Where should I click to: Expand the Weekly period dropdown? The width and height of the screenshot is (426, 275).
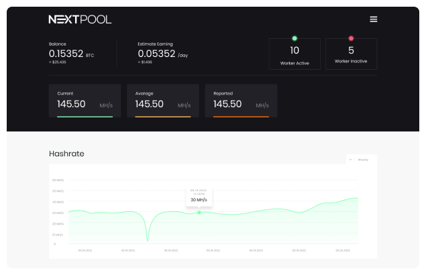(x=361, y=160)
